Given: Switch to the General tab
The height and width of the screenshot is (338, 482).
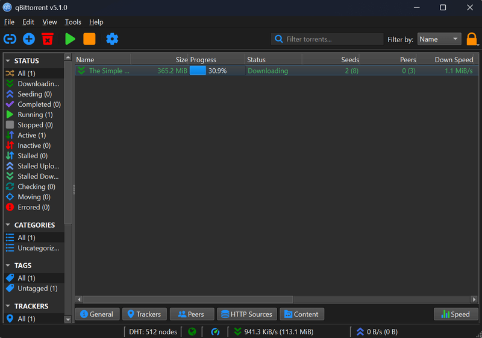Looking at the screenshot, I should coord(98,314).
